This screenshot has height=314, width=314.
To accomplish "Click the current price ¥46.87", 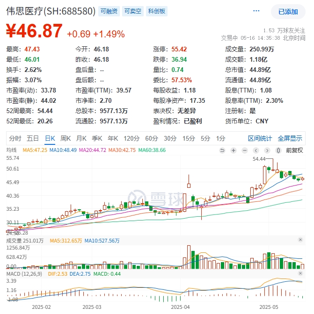I will (x=34, y=31).
